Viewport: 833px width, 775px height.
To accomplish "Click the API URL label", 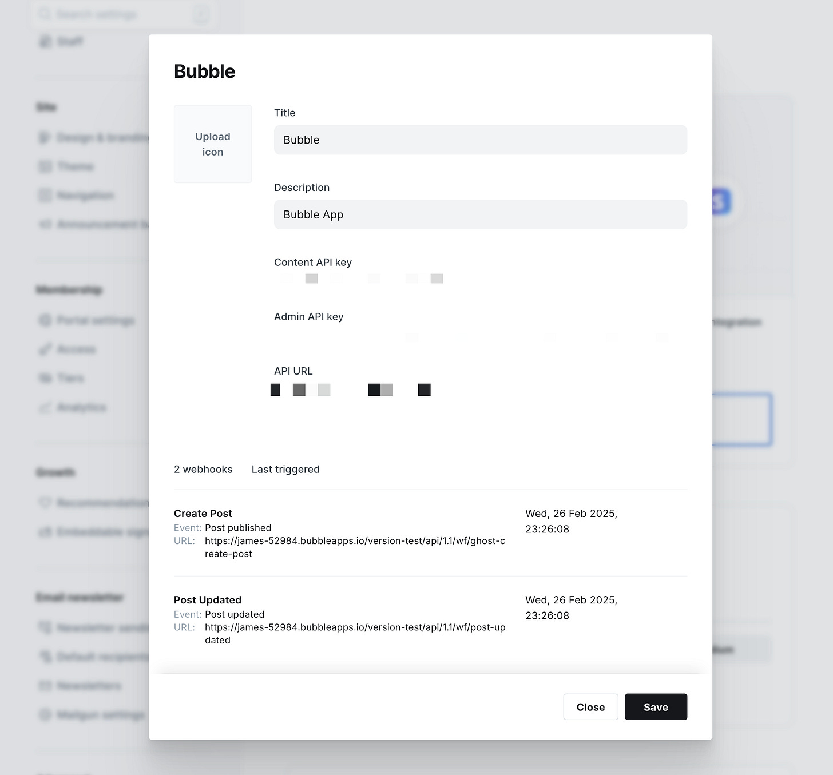I will [293, 371].
